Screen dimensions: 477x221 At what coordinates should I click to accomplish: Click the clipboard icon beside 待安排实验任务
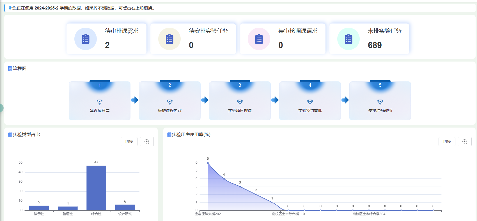pos(169,39)
